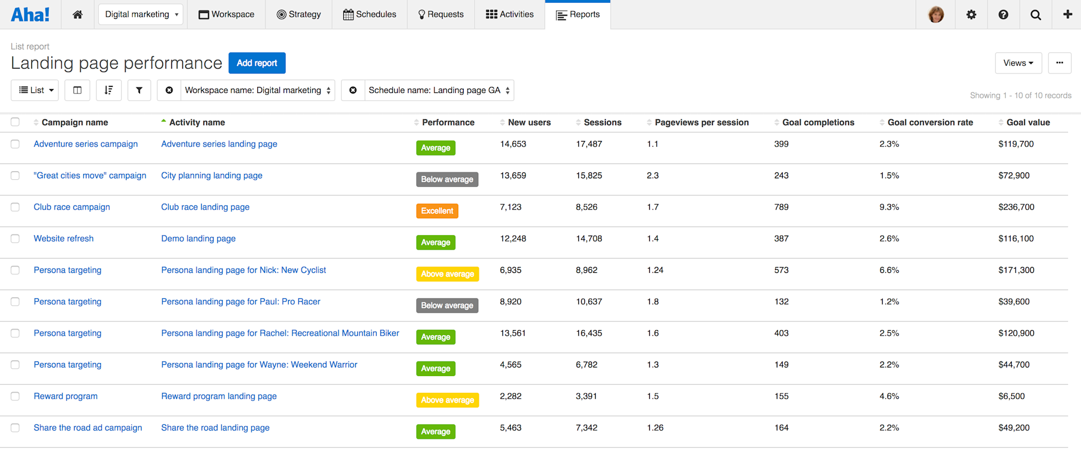The width and height of the screenshot is (1081, 455).
Task: Open the user avatar menu
Action: point(936,15)
